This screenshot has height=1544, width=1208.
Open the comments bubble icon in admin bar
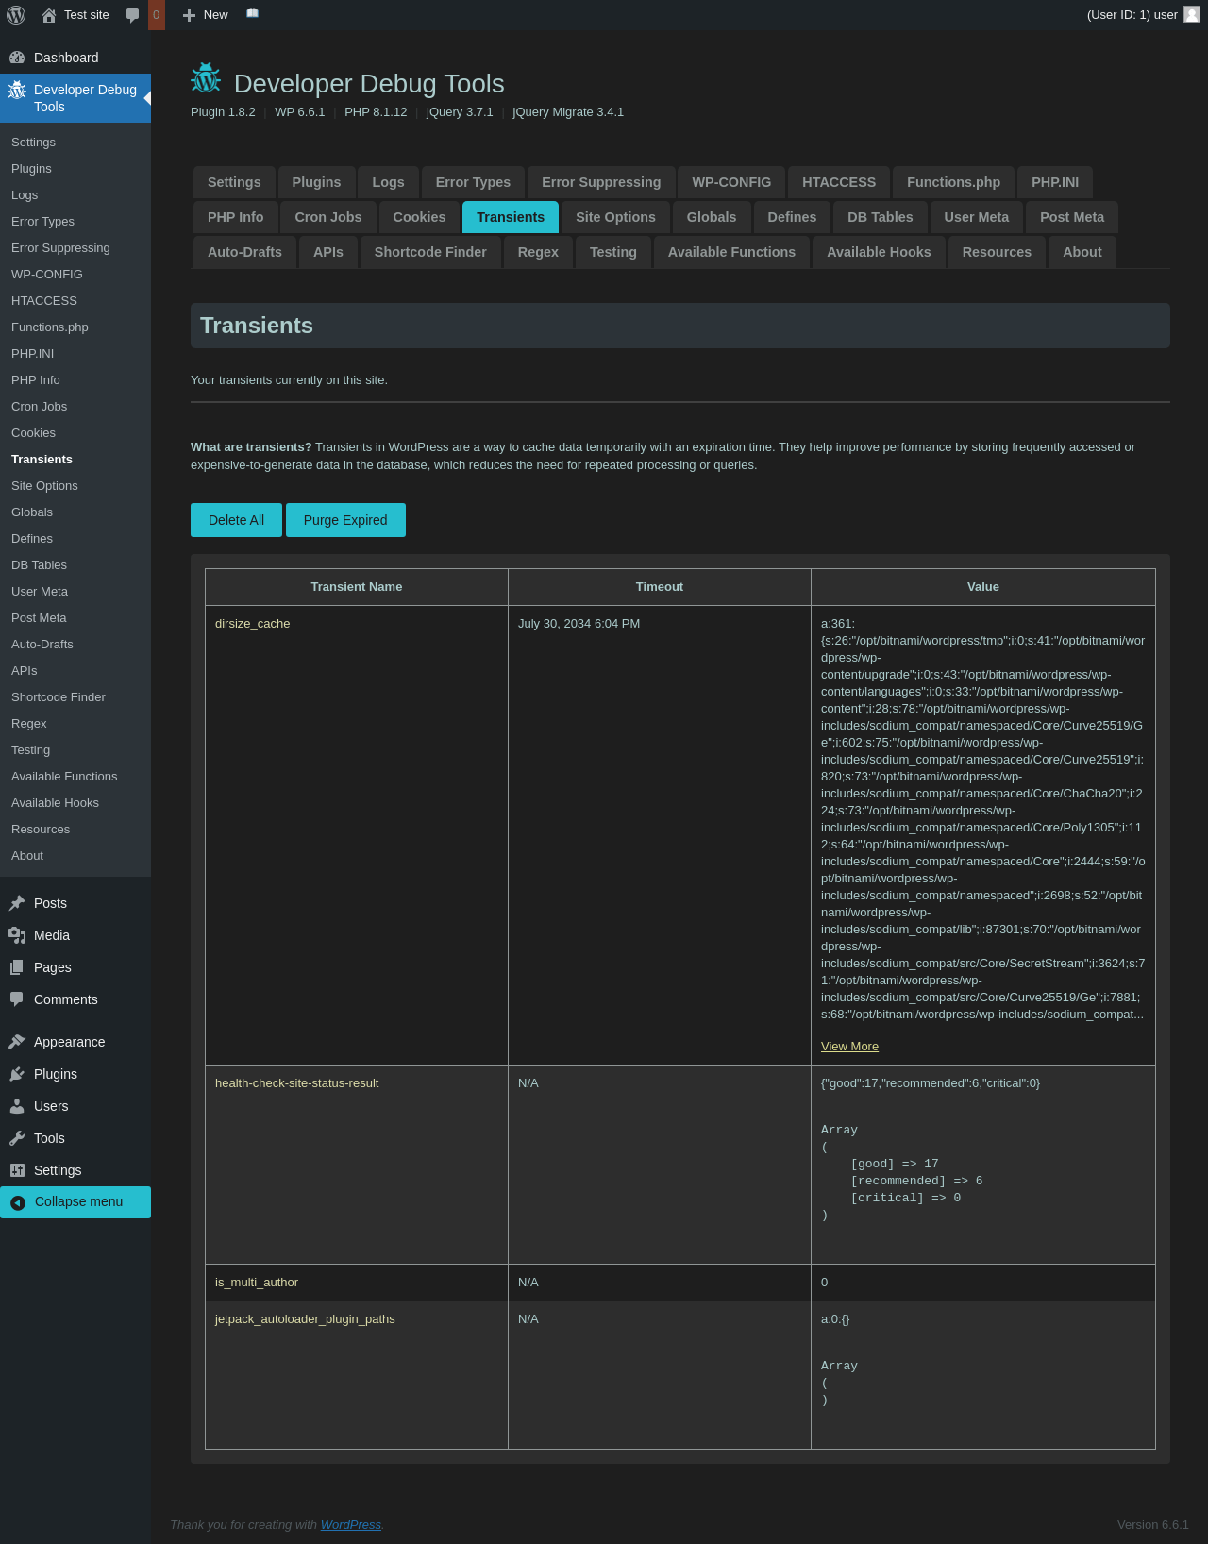(x=133, y=15)
